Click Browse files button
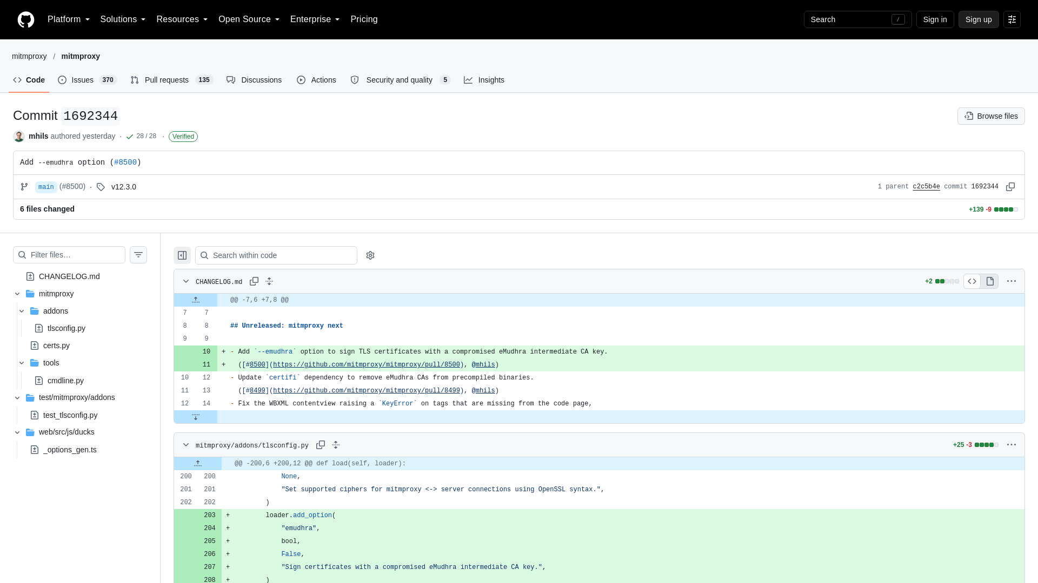1038x583 pixels. click(991, 116)
